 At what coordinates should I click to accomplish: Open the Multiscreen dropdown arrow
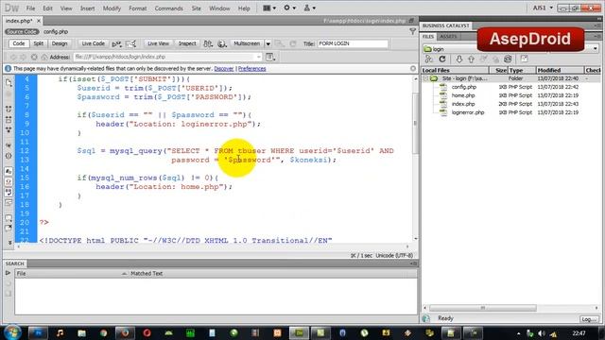point(268,44)
